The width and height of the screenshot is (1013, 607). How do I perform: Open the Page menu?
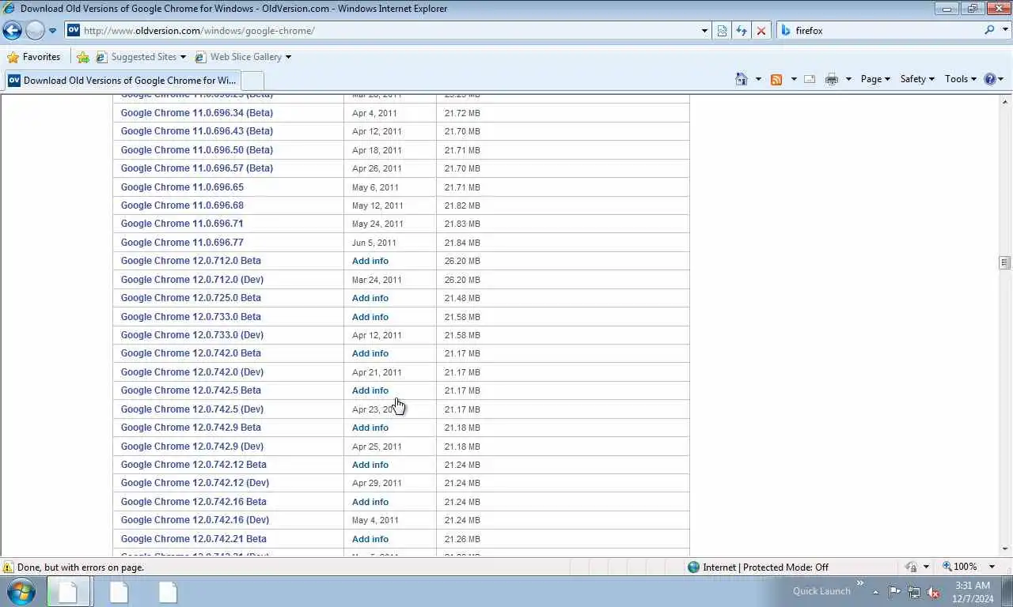[875, 79]
